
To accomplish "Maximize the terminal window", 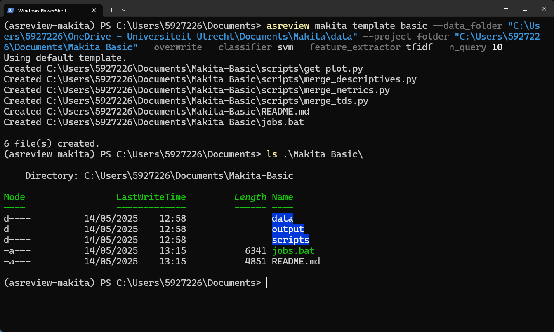I will [525, 9].
